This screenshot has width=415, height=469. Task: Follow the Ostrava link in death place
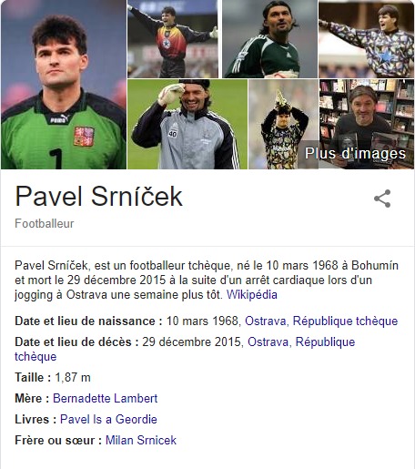pos(268,342)
